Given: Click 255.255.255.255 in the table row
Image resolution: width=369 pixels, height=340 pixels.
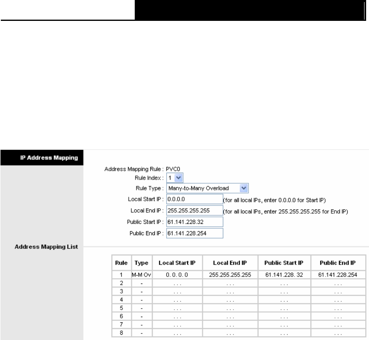Looking at the screenshot, I should pyautogui.click(x=230, y=275).
